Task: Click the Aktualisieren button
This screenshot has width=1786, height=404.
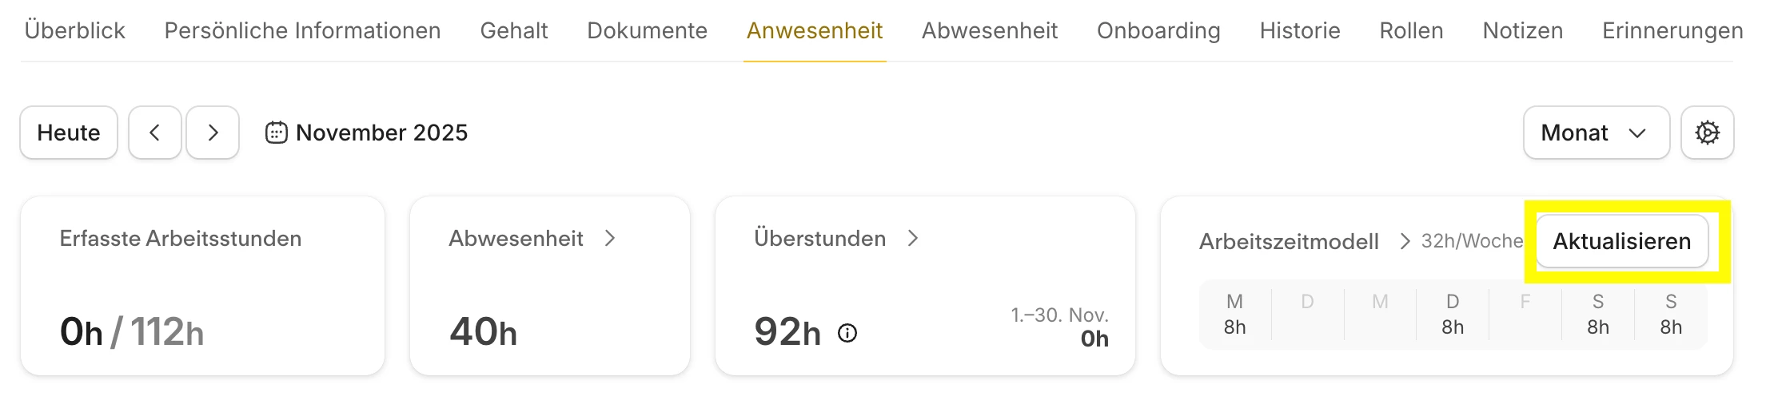Action: (x=1621, y=241)
